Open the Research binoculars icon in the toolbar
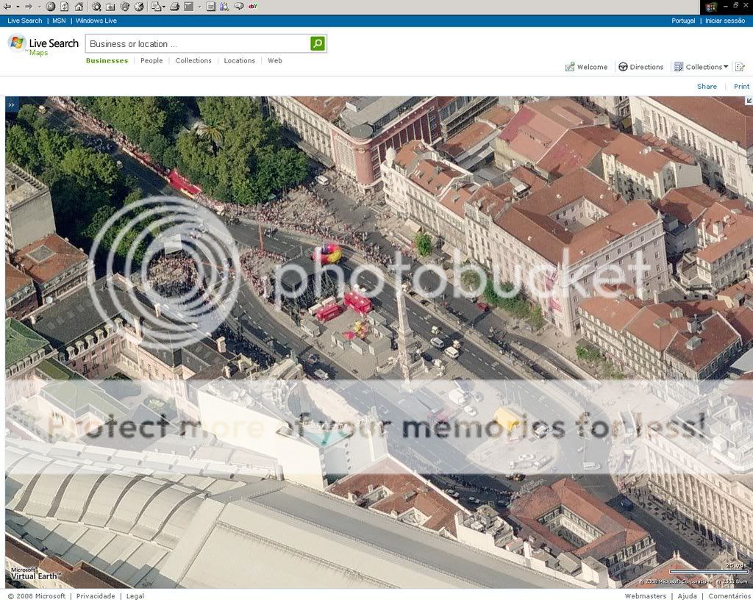The image size is (753, 602). tap(224, 7)
